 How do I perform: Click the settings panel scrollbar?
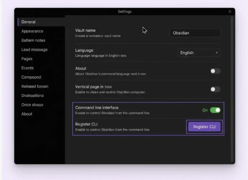tap(232, 89)
